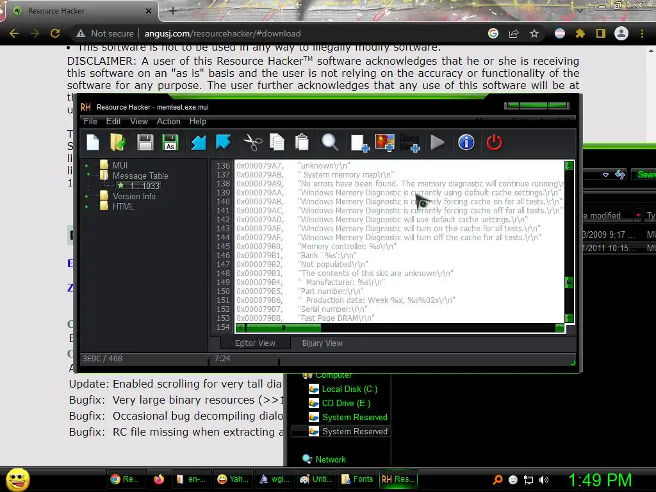
Task: Click the blue arrow pointing up-left
Action: 224,142
